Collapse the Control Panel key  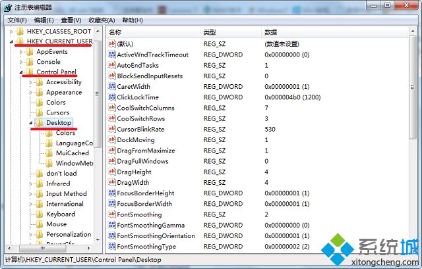click(21, 72)
